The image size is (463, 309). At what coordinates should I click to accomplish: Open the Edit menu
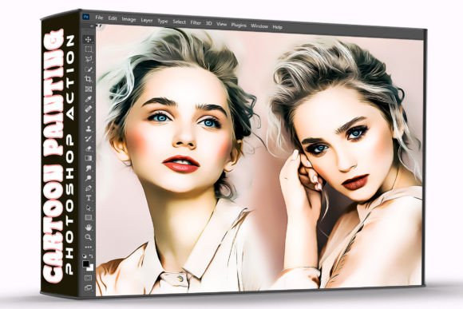113,18
